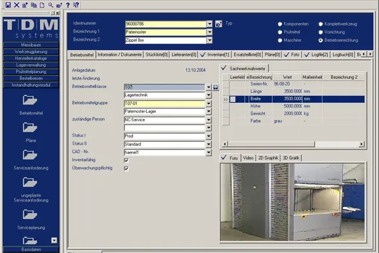Open the Bestellwesen sidebar module
The width and height of the screenshot is (379, 253).
[x=31, y=78]
